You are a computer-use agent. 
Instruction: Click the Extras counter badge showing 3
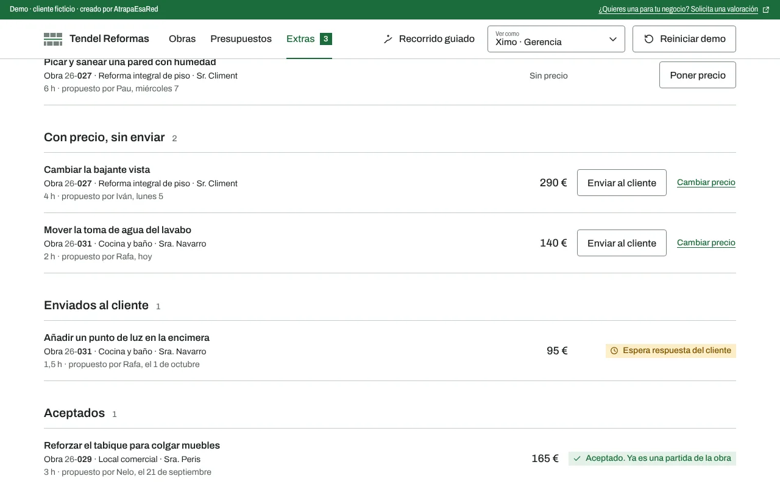coord(326,39)
